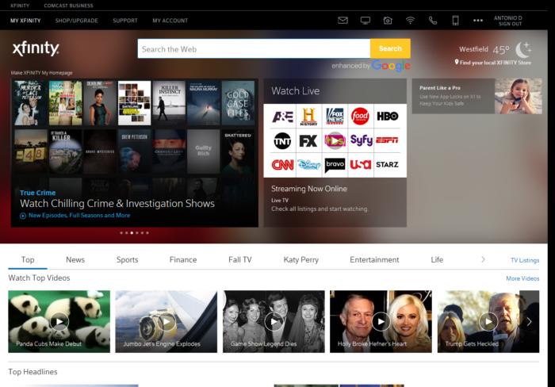Open More Videos link

[522, 278]
